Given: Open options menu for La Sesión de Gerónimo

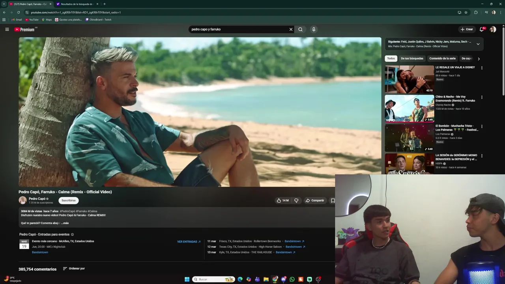Looking at the screenshot, I should 481,156.
